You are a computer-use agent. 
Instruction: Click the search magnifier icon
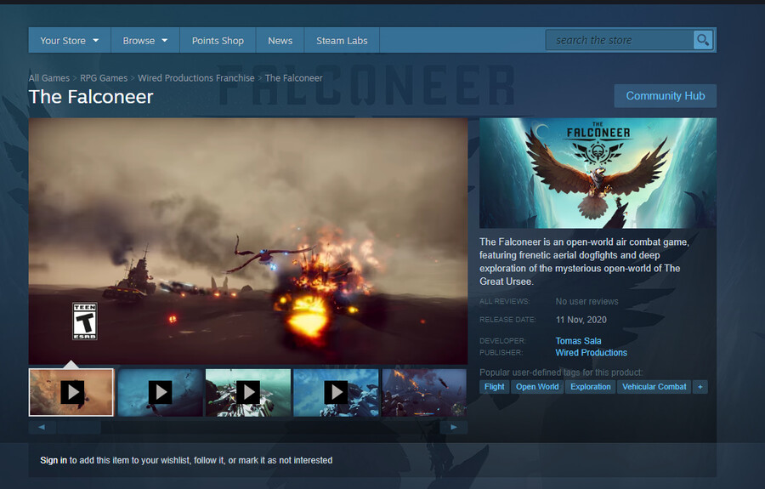coord(702,40)
